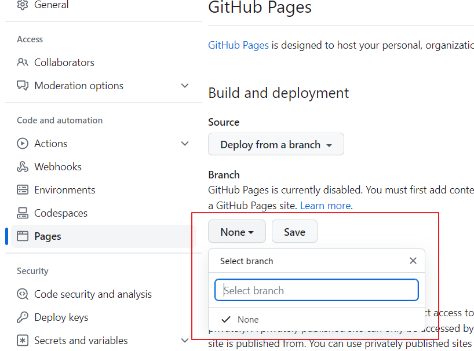
Task: Expand the Actions settings section
Action: [185, 144]
